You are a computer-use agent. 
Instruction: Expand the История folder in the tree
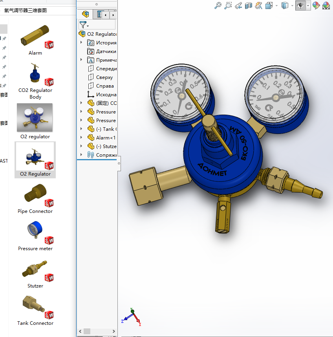81,43
